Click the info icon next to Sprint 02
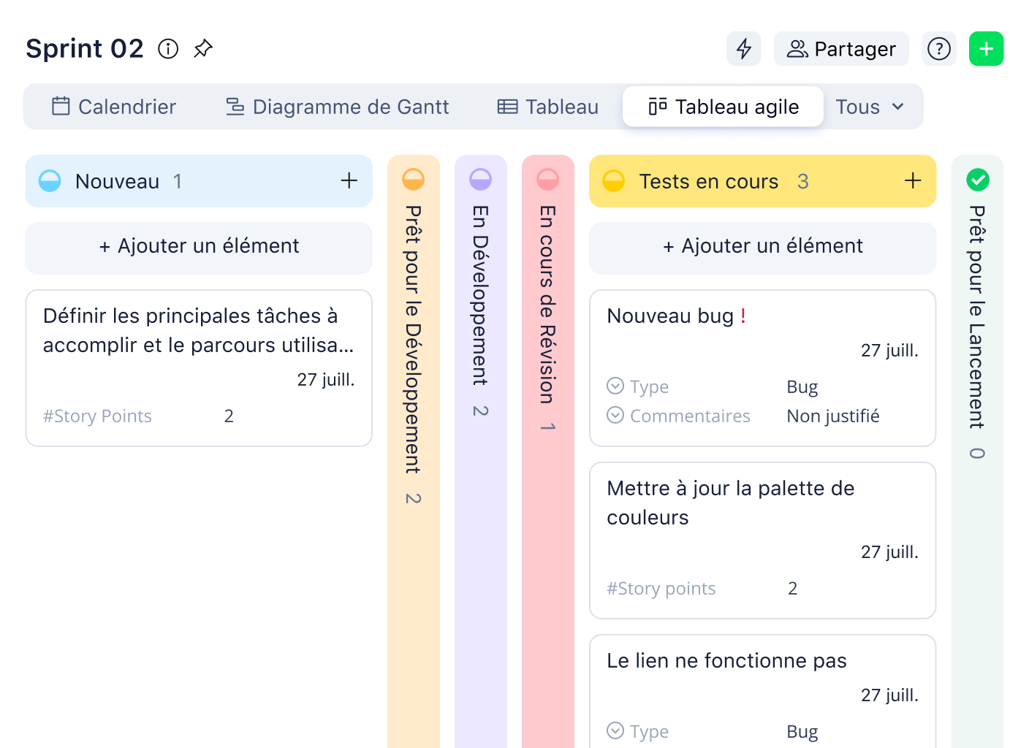This screenshot has width=1029, height=748. (168, 49)
